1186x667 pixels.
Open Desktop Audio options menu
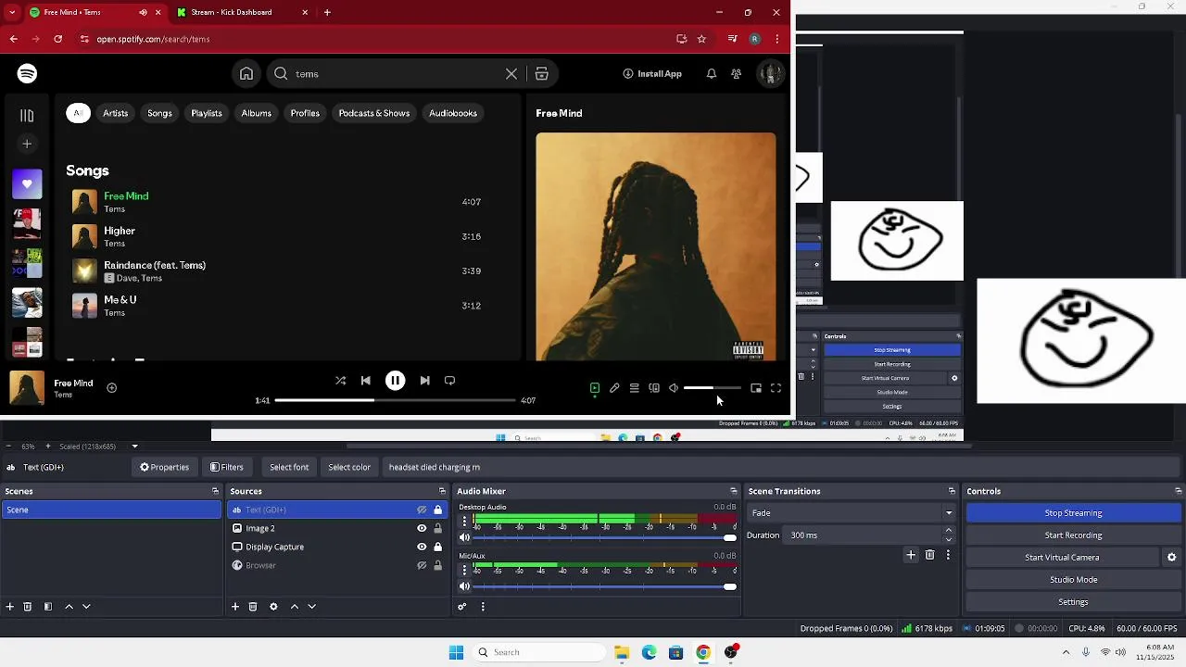click(x=465, y=522)
